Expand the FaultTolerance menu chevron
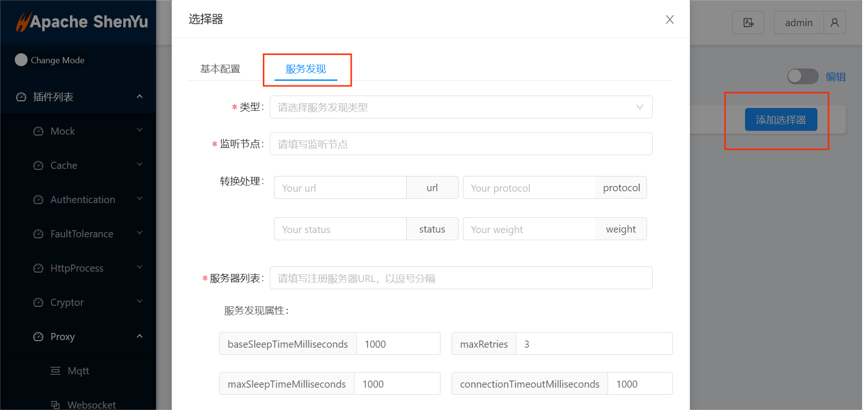 [x=139, y=234]
